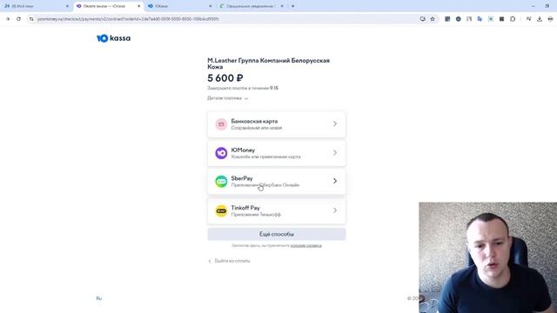Image resolution: width=557 pixels, height=313 pixels.
Task: Click the payment countdown timer text
Action: [x=243, y=88]
